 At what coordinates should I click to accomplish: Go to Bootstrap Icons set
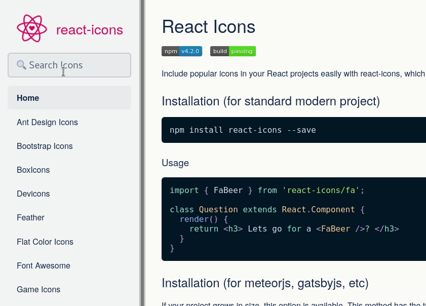click(45, 146)
